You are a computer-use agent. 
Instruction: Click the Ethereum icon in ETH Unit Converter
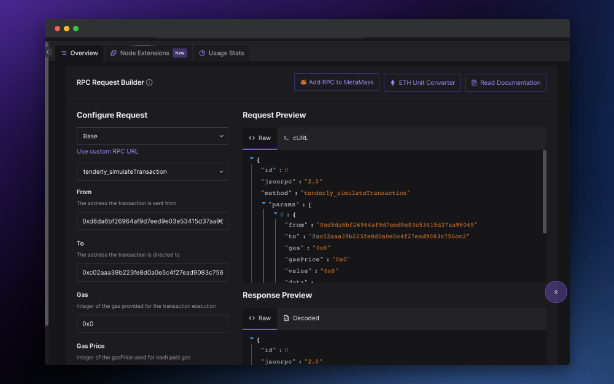pos(393,82)
